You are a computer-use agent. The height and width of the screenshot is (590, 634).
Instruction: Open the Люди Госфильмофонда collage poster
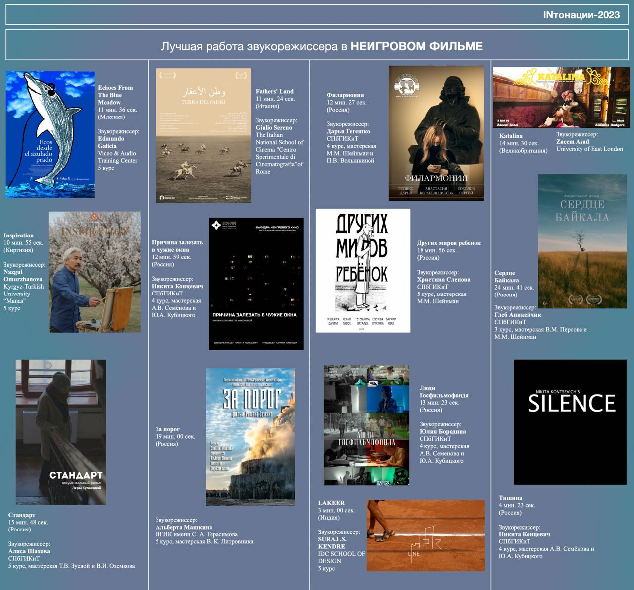[x=367, y=425]
